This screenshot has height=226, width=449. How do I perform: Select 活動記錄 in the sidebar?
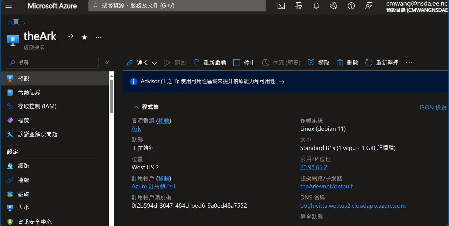pyautogui.click(x=55, y=92)
